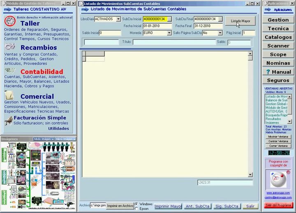Expand Salto Página SubCta dropdown
Image resolution: width=296 pixels, height=213 pixels.
tap(220, 33)
